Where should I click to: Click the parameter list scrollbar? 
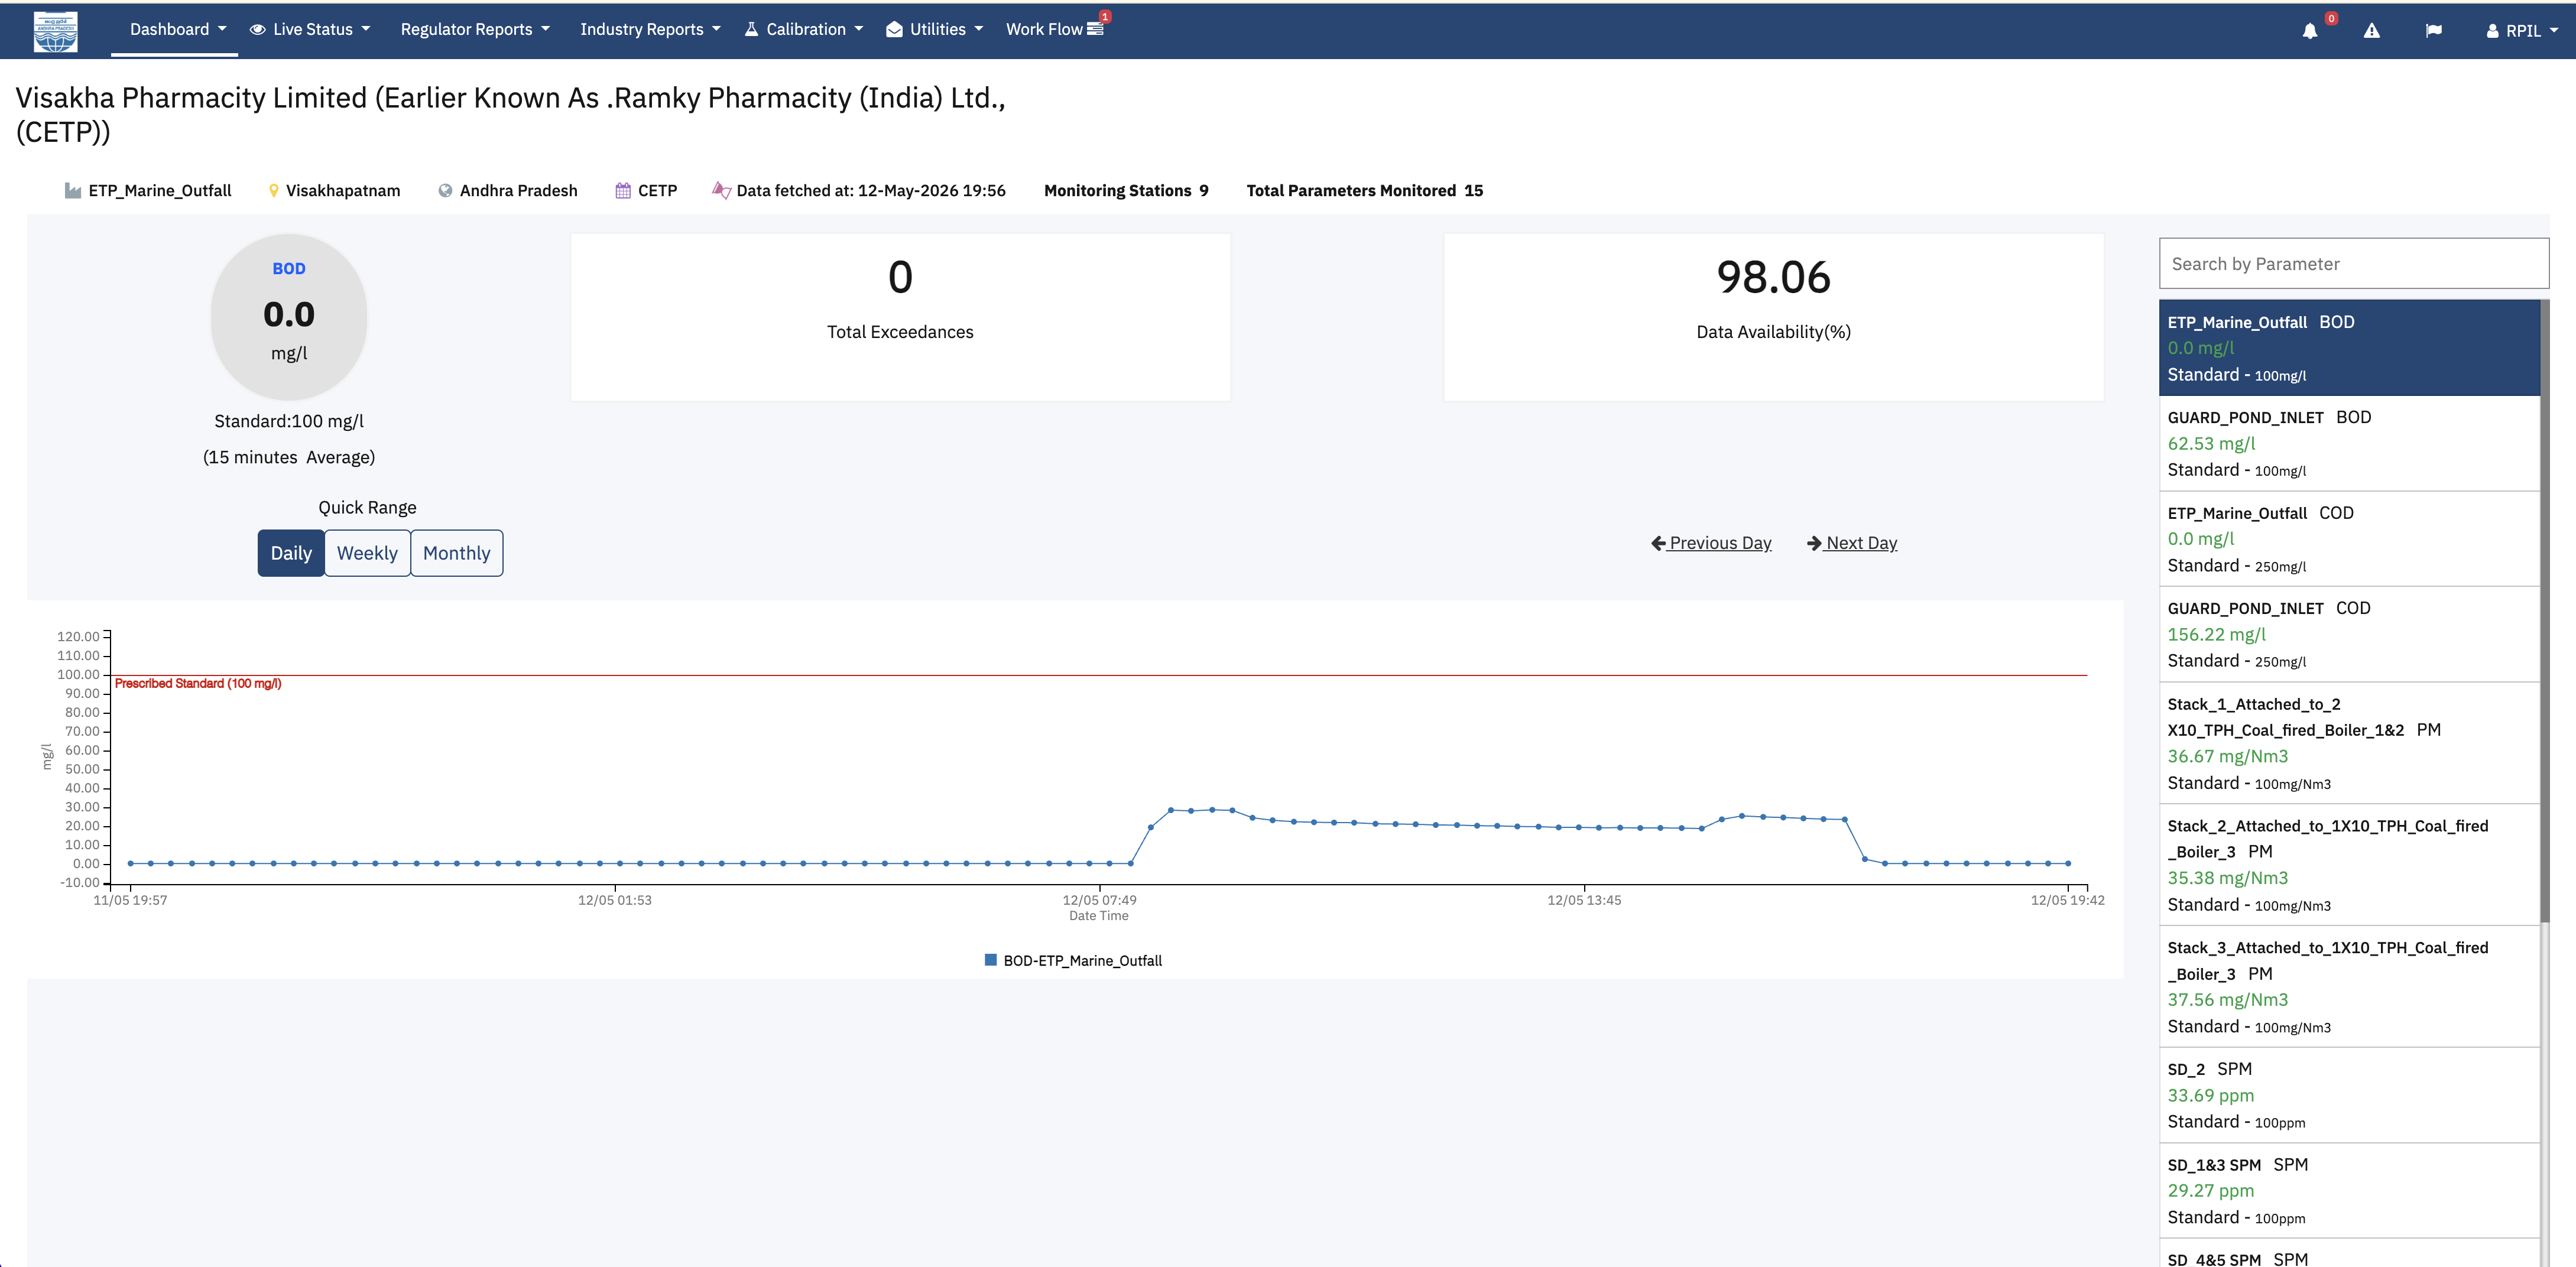pos(2545,610)
